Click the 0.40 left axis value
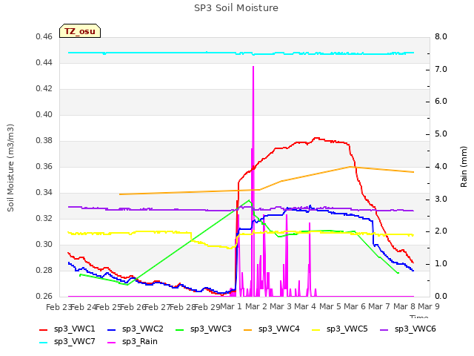 click(x=44, y=115)
